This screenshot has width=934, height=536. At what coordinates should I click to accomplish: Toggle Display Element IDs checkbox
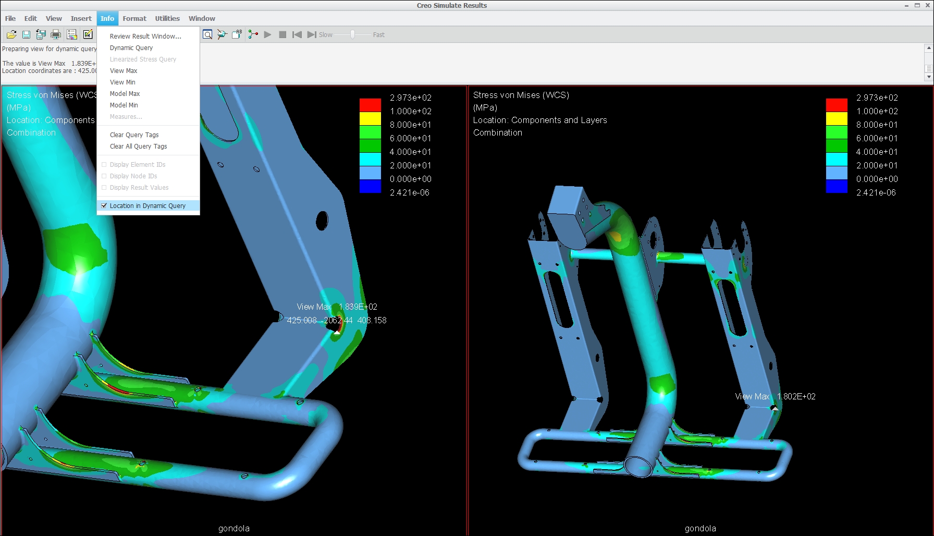pyautogui.click(x=104, y=164)
